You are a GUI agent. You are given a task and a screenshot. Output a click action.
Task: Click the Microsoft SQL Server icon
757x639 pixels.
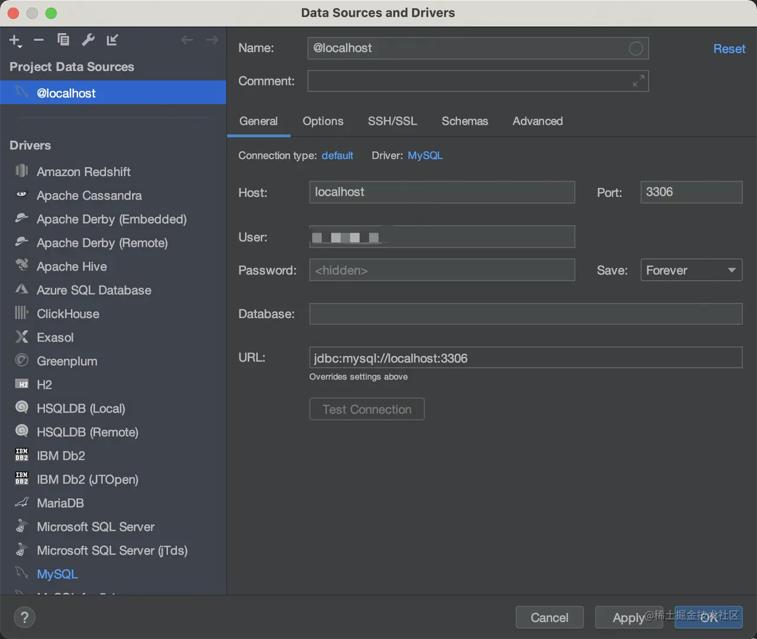click(22, 525)
